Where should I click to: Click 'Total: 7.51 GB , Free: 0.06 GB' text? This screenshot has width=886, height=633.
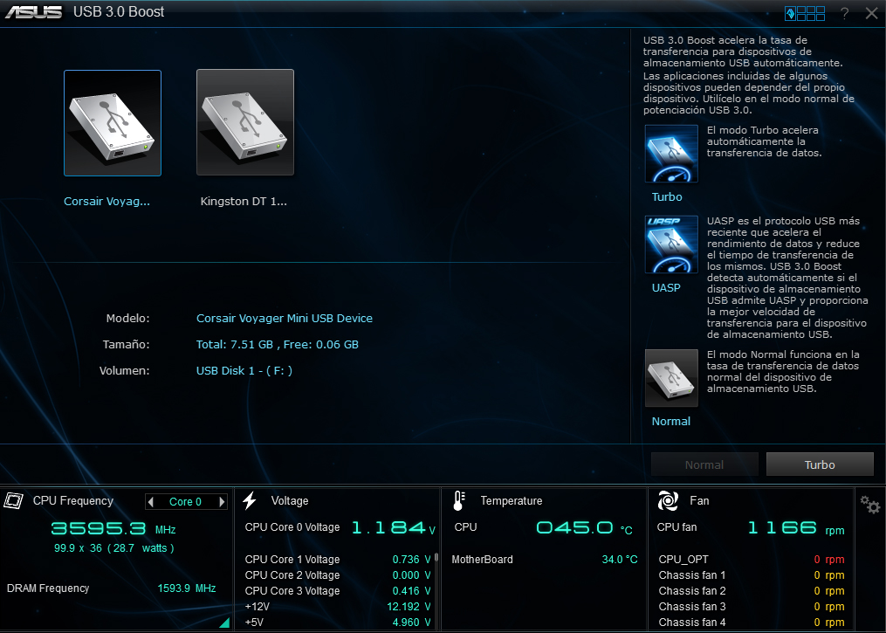coord(277,344)
